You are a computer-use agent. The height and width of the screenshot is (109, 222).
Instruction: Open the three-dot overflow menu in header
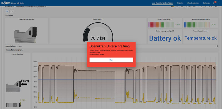tap(219, 3)
